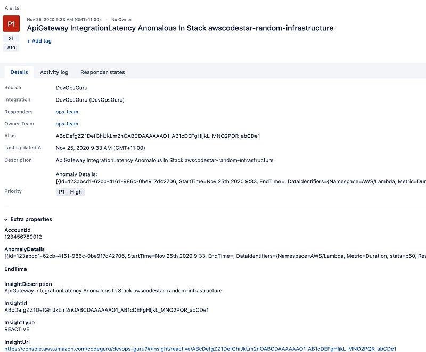Open ops-team link in Owner Team row
This screenshot has height=352, width=426.
pos(67,124)
